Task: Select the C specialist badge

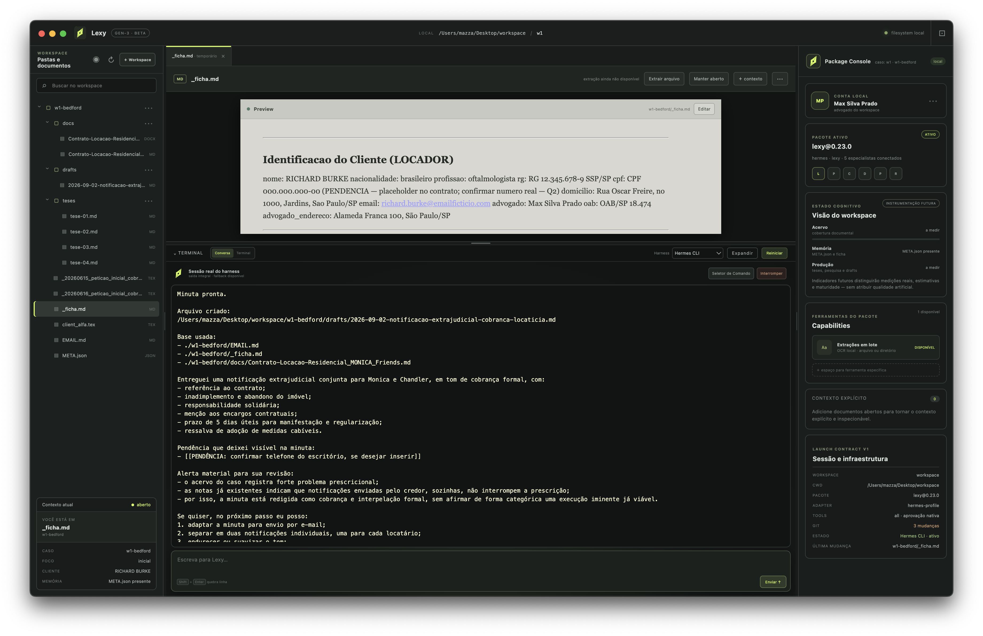Action: coord(849,174)
